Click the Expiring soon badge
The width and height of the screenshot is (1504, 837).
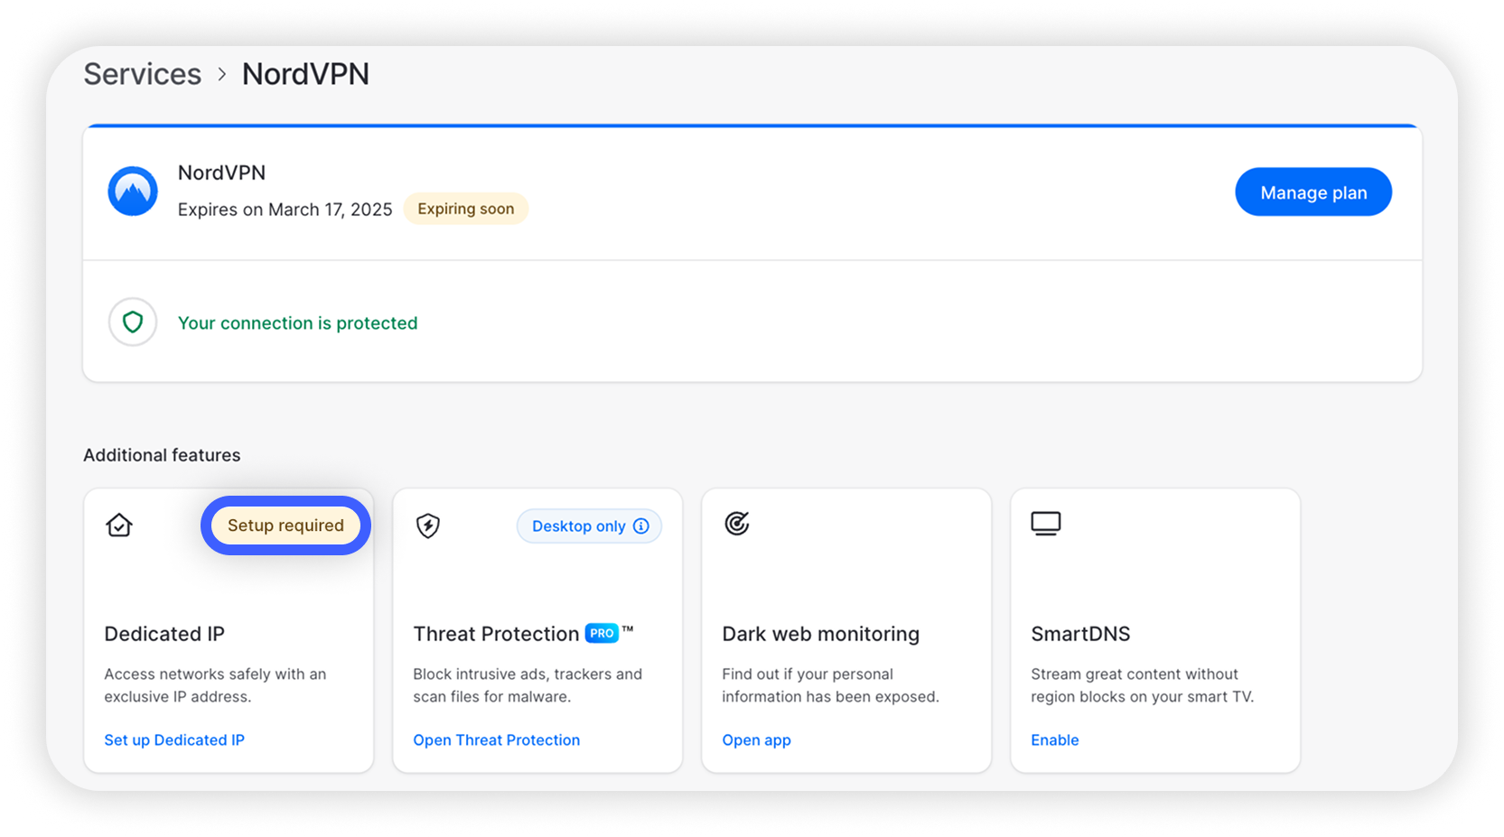pyautogui.click(x=465, y=209)
